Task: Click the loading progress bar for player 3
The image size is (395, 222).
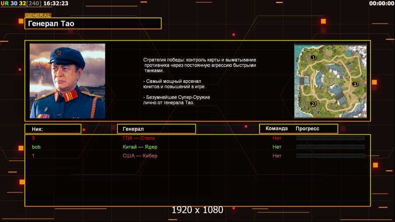Action: click(331, 138)
